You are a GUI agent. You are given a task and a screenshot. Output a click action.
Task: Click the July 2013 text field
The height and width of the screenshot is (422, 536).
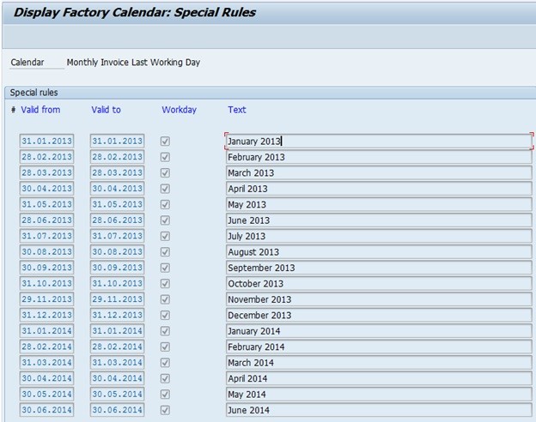point(379,236)
